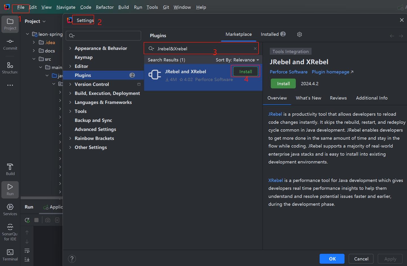Open the Terminal tool window
This screenshot has height=266, width=407.
(x=10, y=255)
